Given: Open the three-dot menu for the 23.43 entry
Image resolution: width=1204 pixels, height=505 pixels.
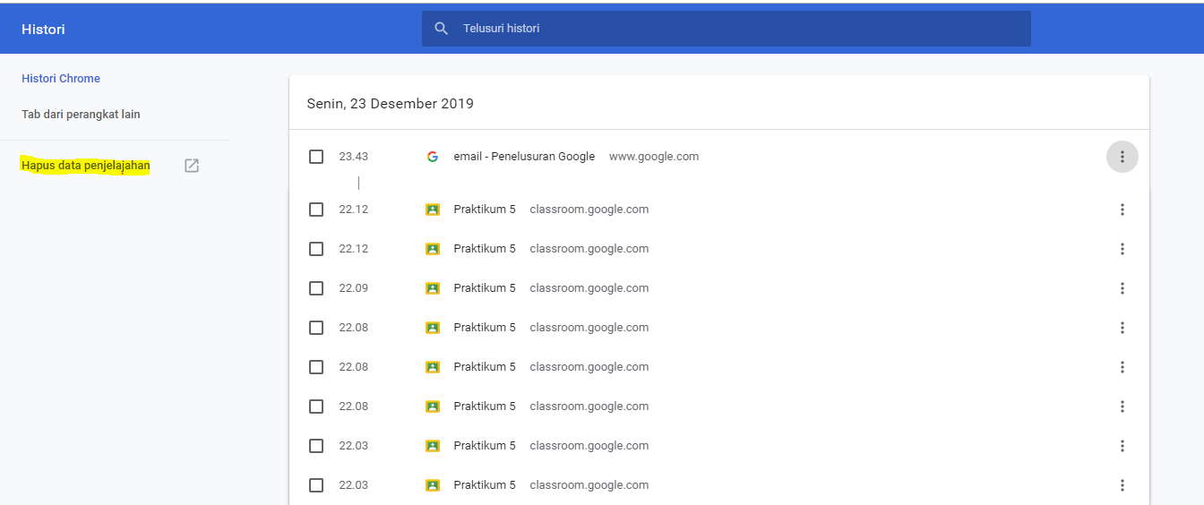Looking at the screenshot, I should [x=1122, y=157].
